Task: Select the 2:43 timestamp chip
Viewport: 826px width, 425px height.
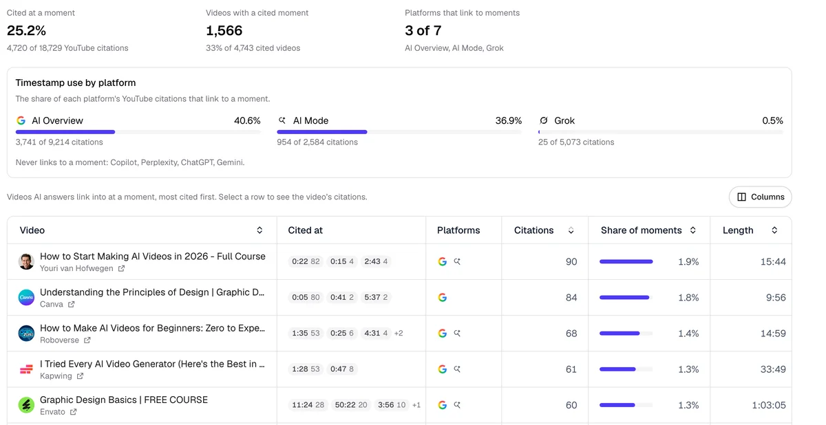Action: (x=376, y=261)
